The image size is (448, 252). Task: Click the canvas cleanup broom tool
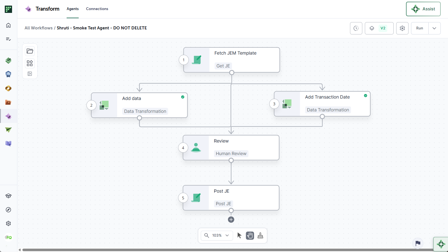tap(260, 235)
